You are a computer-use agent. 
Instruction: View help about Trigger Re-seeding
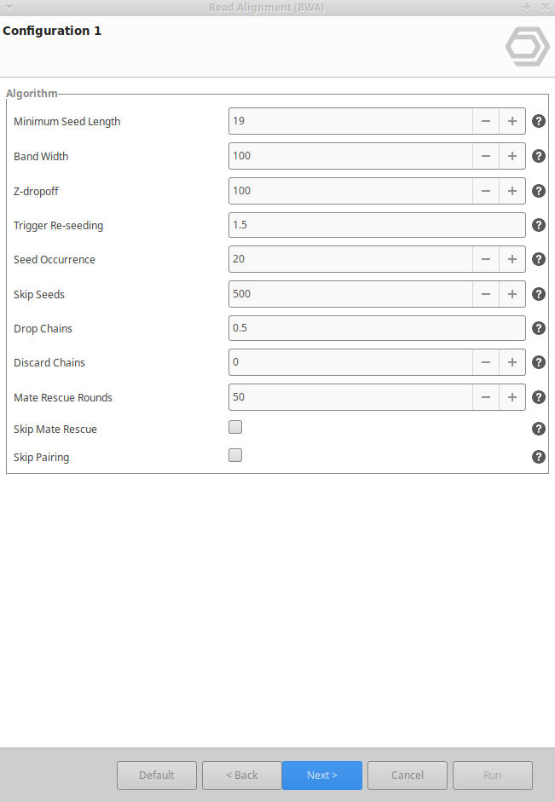[538, 225]
